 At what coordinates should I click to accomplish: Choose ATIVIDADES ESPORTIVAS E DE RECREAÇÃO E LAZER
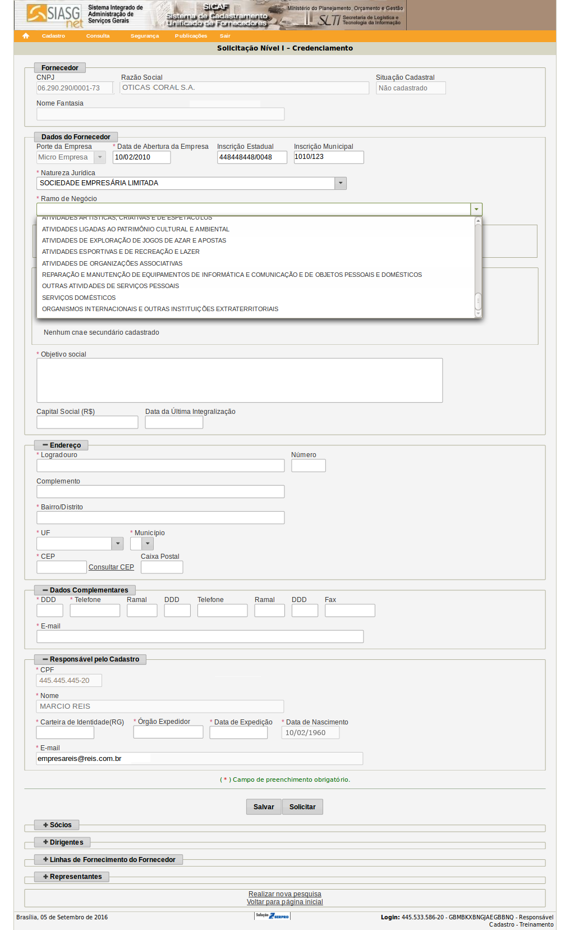121,252
